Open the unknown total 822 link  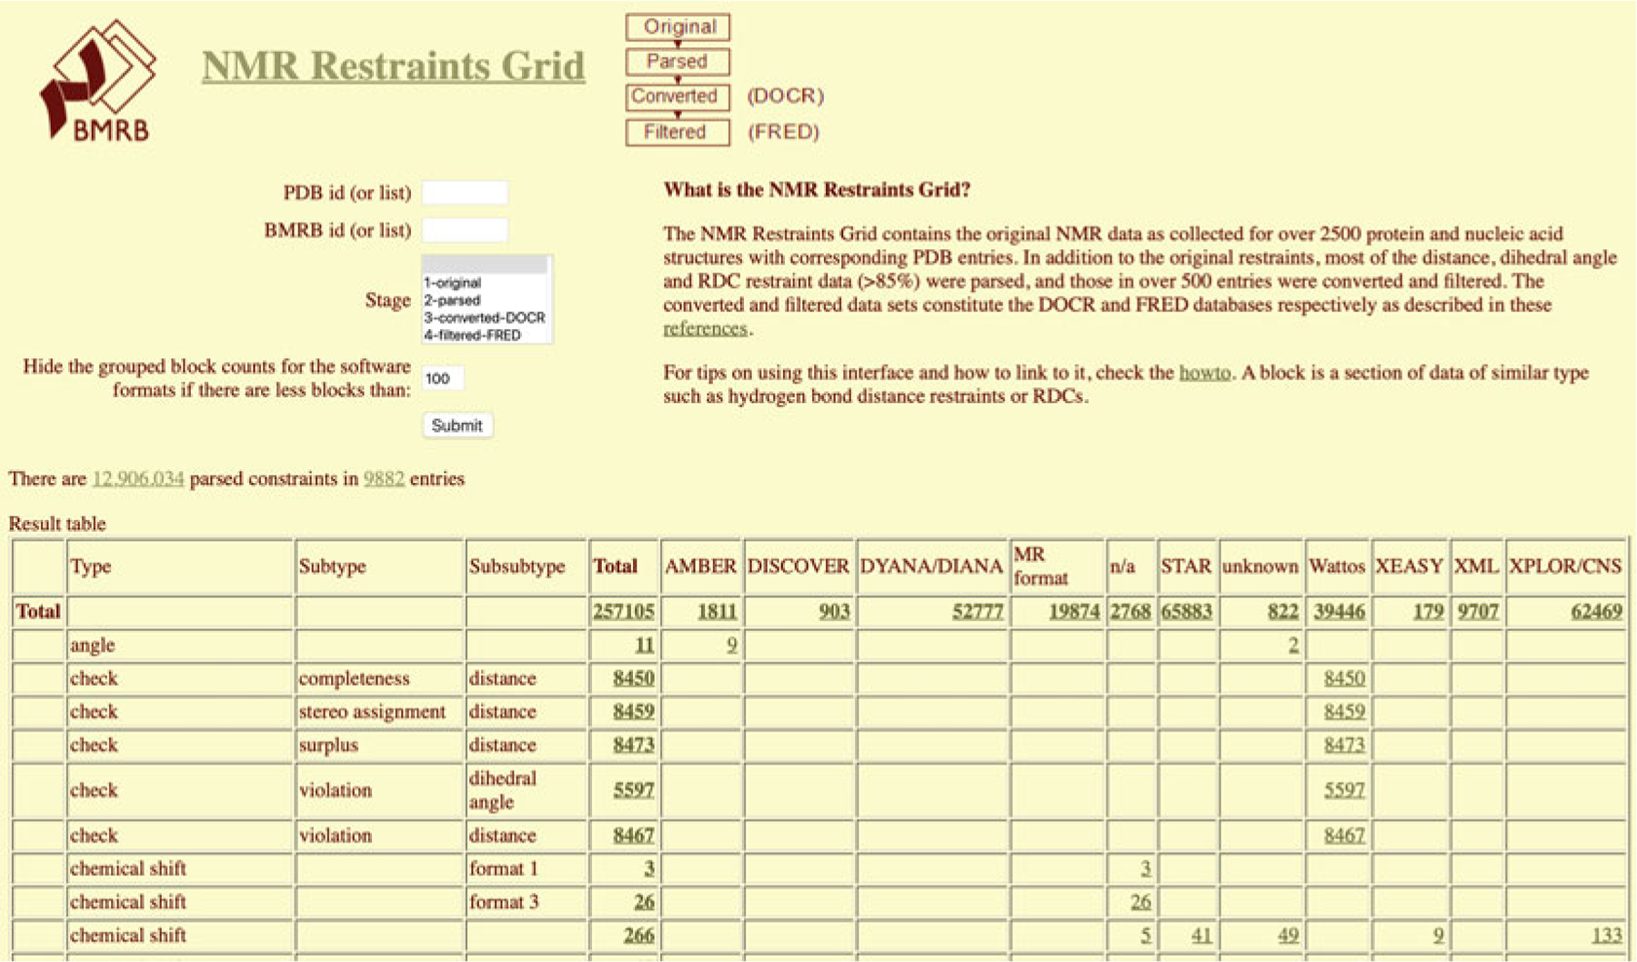pos(1283,611)
